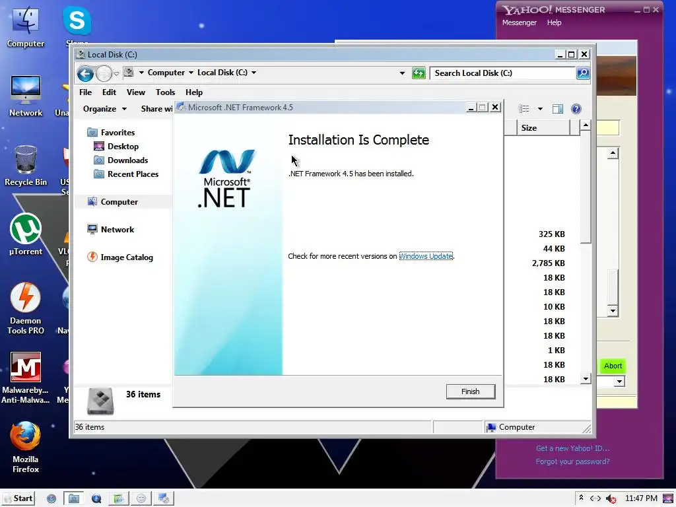The height and width of the screenshot is (507, 676).
Task: Open the Windows Update link
Action: (x=426, y=256)
